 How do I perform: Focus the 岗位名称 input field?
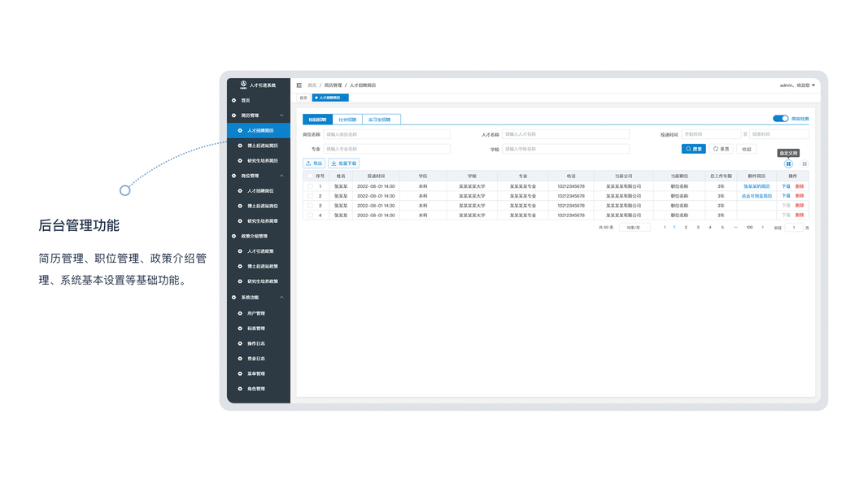tap(386, 134)
